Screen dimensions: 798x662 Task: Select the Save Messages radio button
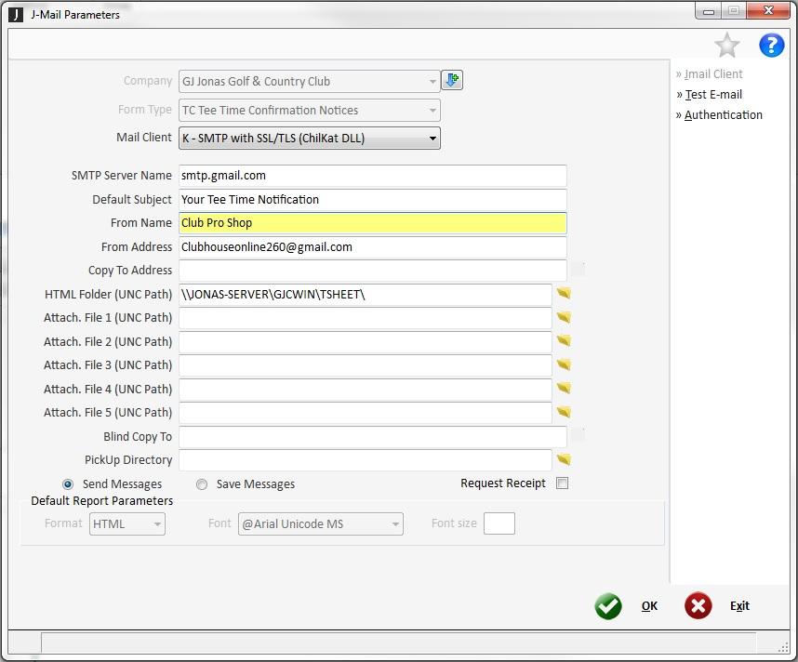(202, 484)
